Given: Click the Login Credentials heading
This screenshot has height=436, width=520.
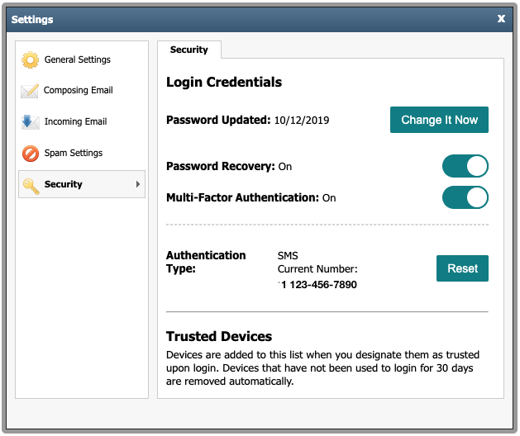Looking at the screenshot, I should [224, 83].
